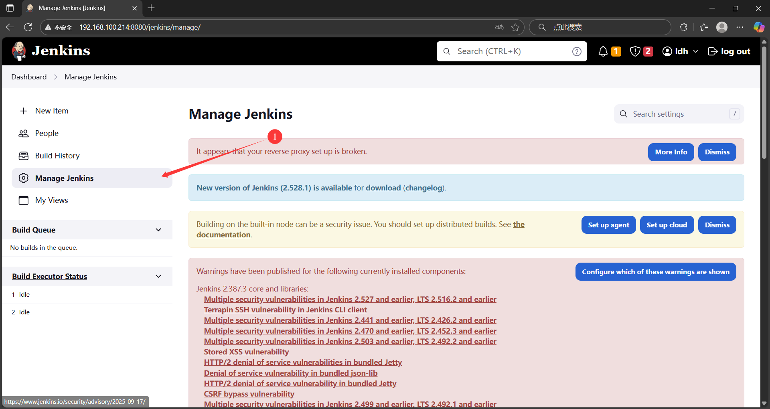Screen dimensions: 770x409
Task: Dismiss the reverse proxy warning
Action: (x=717, y=152)
